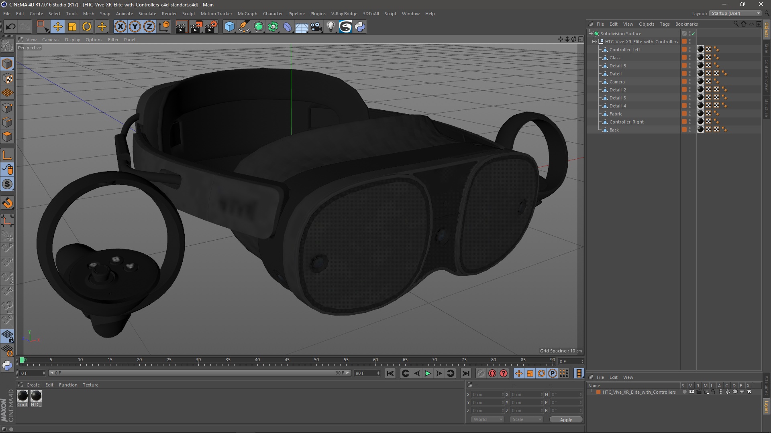
Task: Render the active view
Action: [x=182, y=27]
